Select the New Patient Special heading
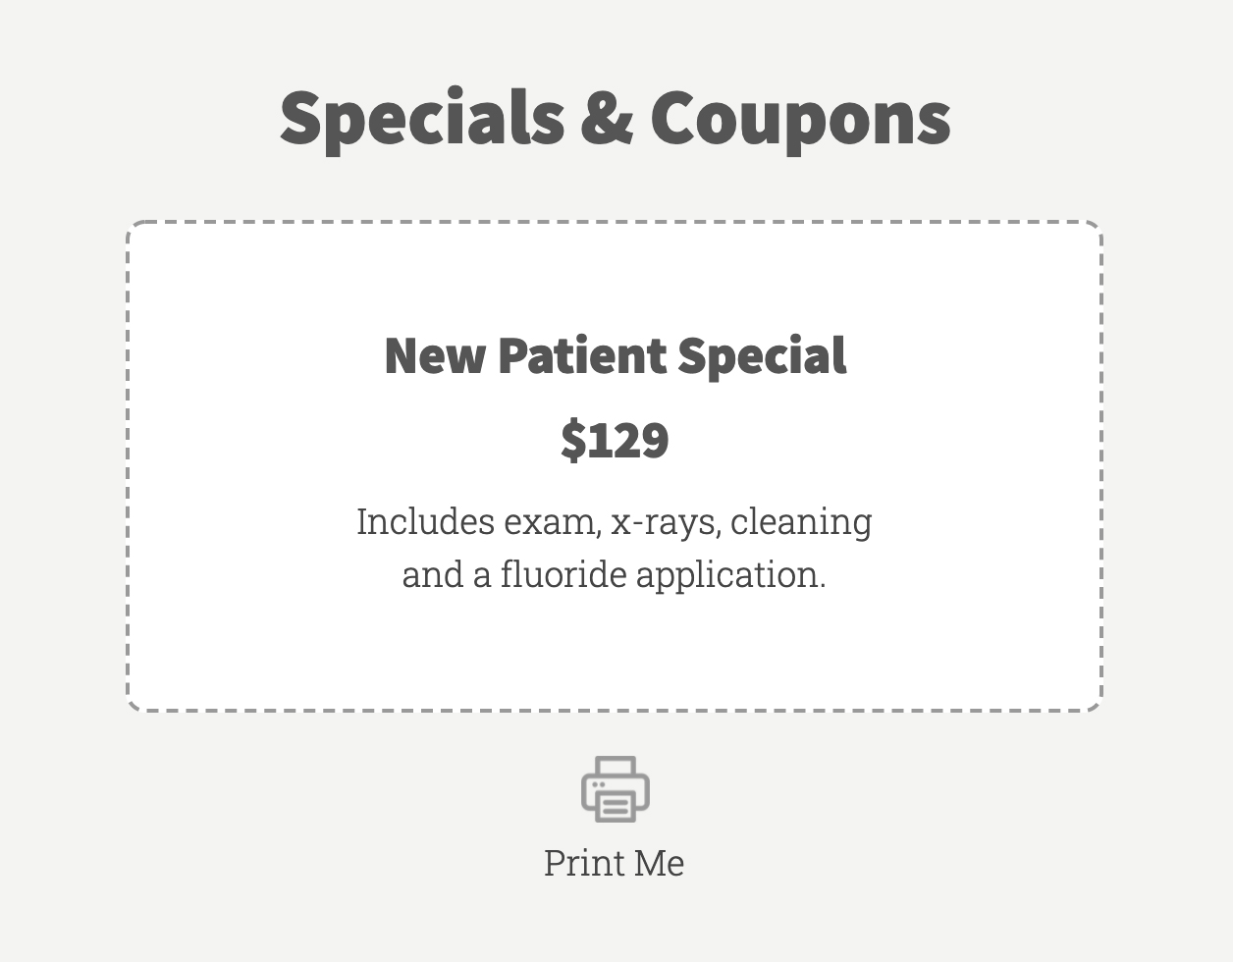The width and height of the screenshot is (1233, 962). point(616,355)
